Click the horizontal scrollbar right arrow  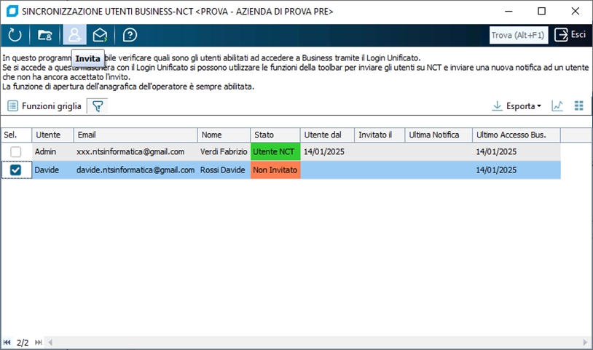586,343
